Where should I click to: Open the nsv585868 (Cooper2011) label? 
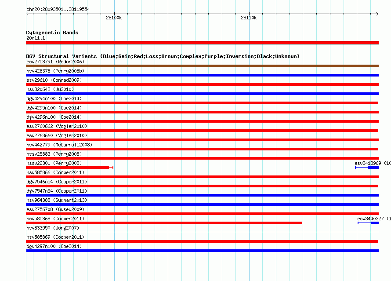[x=55, y=219]
